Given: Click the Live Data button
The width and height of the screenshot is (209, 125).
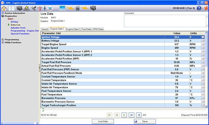Looking at the screenshot, I should pyautogui.click(x=103, y=121).
